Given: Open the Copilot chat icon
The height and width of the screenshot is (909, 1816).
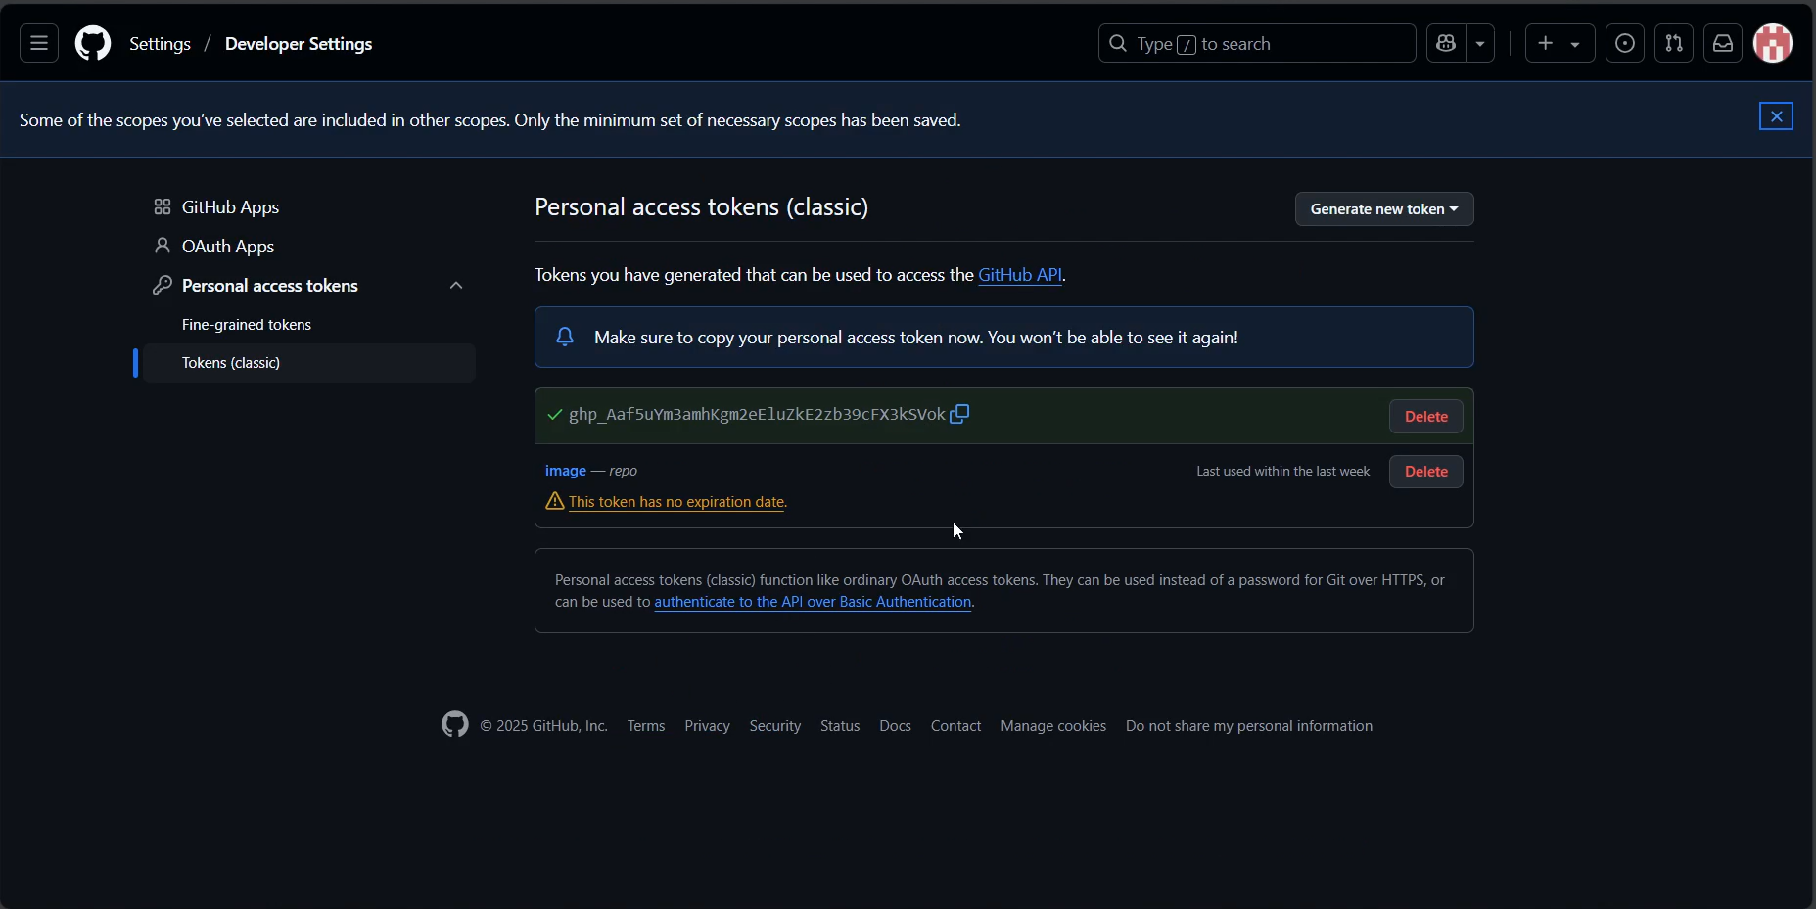Looking at the screenshot, I should pos(1446,43).
